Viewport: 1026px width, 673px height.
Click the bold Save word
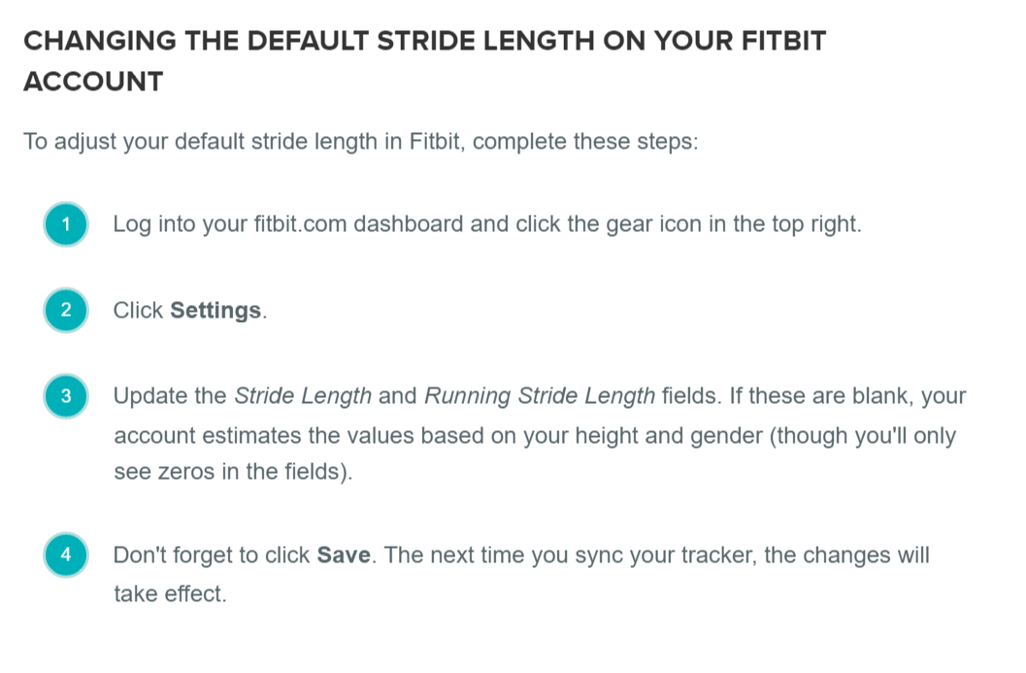pos(345,555)
